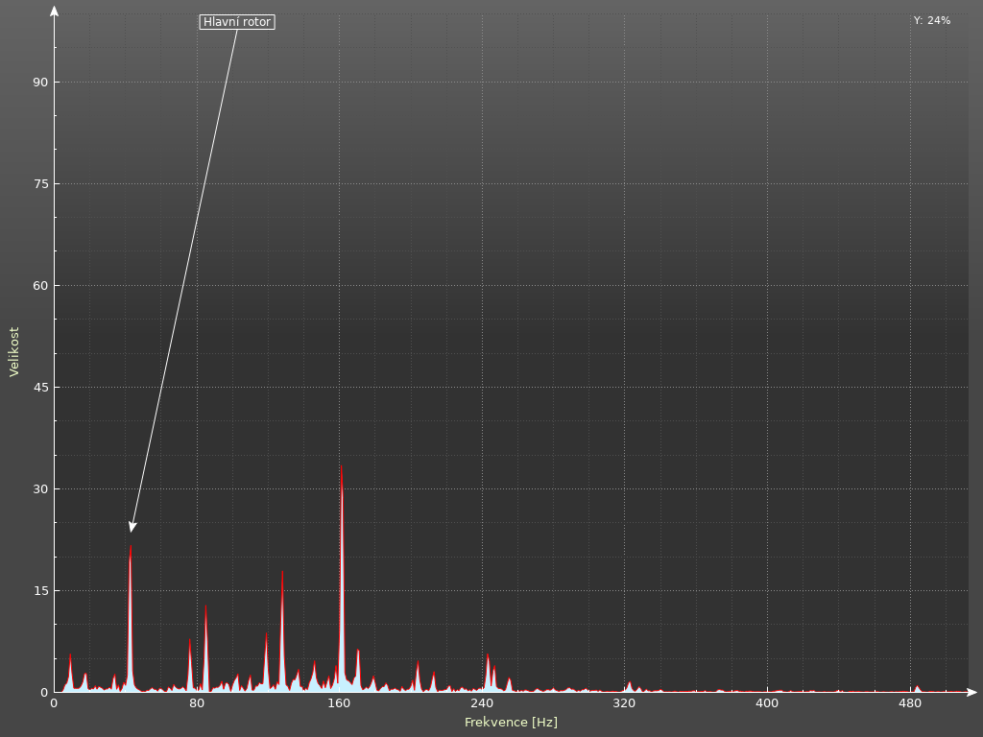Click the 90 tick label on Y axis
Image resolution: width=983 pixels, height=737 pixels.
[39, 83]
